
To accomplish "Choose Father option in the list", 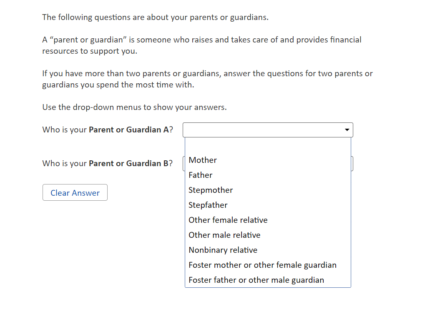I will 201,175.
